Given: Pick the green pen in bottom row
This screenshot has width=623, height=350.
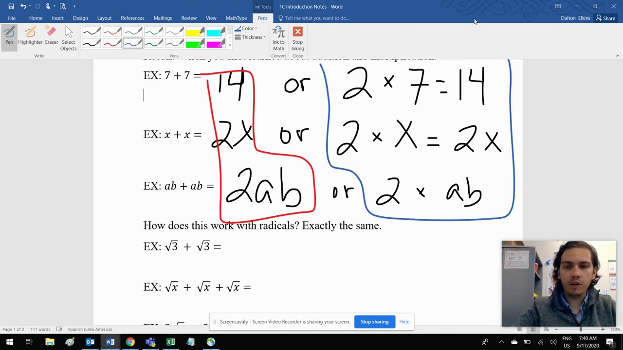Looking at the screenshot, I should tap(153, 44).
